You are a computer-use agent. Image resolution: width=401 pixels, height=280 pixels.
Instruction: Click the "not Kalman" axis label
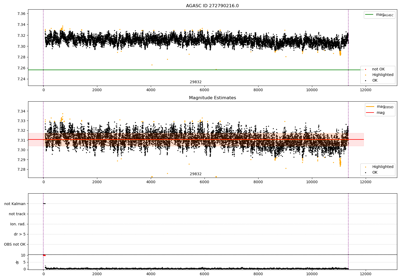click(15, 204)
